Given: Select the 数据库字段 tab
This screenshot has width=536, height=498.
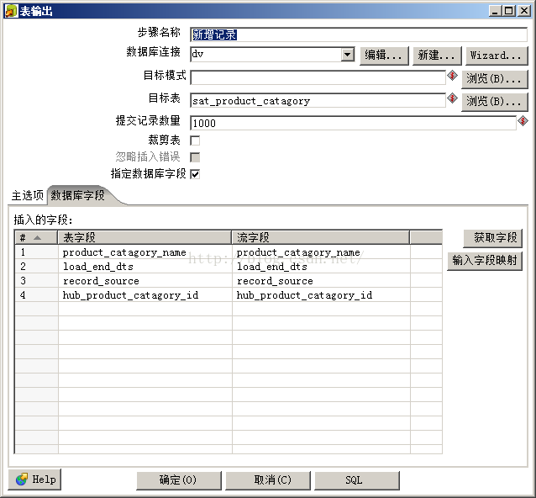Looking at the screenshot, I should (x=78, y=195).
